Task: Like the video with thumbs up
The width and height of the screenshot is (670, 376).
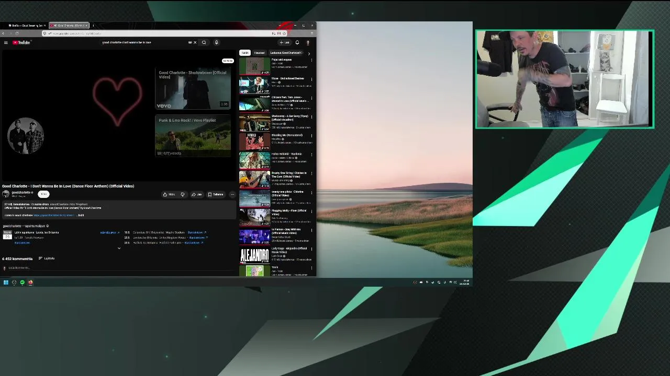Action: 169,194
